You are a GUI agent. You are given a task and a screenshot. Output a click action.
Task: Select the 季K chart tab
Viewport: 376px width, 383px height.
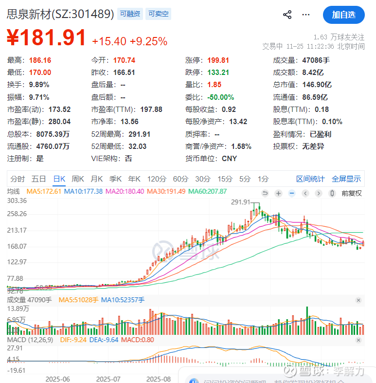pyautogui.click(x=115, y=179)
